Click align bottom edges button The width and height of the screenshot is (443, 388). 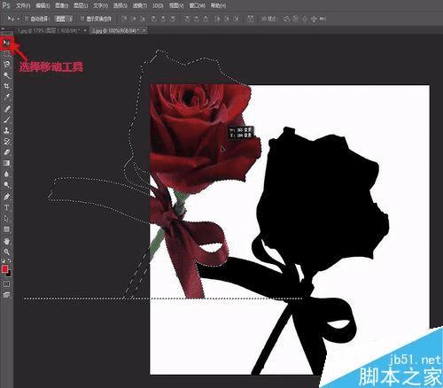[x=143, y=19]
